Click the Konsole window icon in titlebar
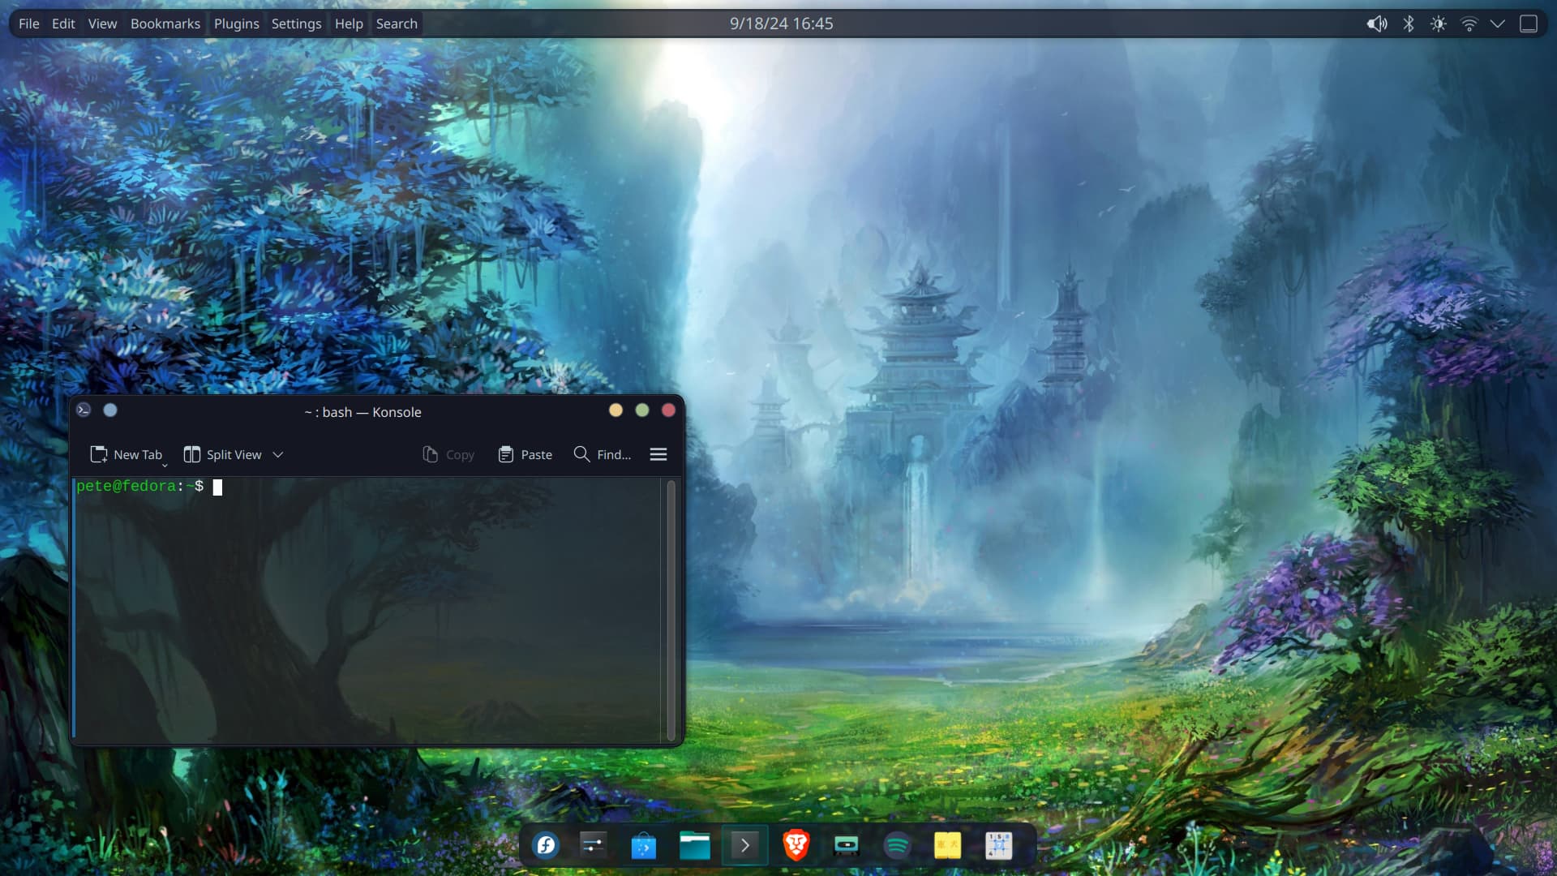This screenshot has height=876, width=1557. tap(84, 410)
